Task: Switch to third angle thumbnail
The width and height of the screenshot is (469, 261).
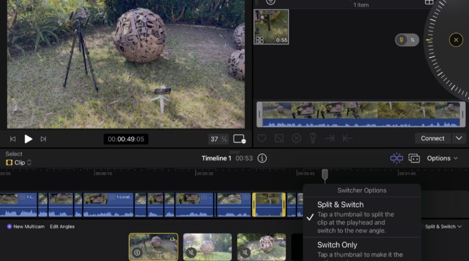Action: coord(261,247)
